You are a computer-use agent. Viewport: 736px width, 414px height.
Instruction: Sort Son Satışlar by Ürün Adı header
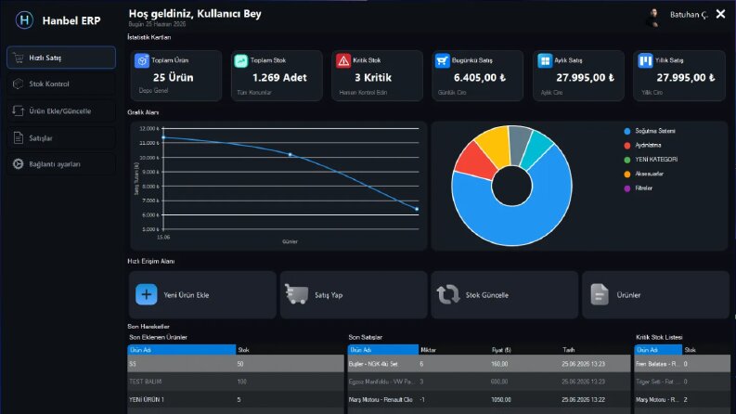pyautogui.click(x=383, y=350)
